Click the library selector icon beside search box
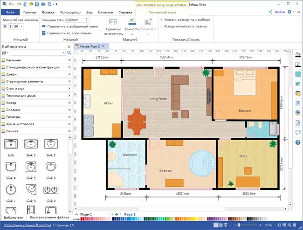The width and height of the screenshot is (303, 230). 4,53
